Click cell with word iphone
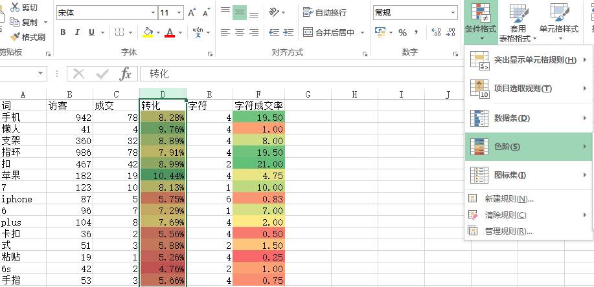 [23, 199]
